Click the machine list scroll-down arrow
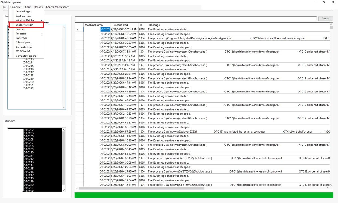The image size is (338, 203). [64, 107]
